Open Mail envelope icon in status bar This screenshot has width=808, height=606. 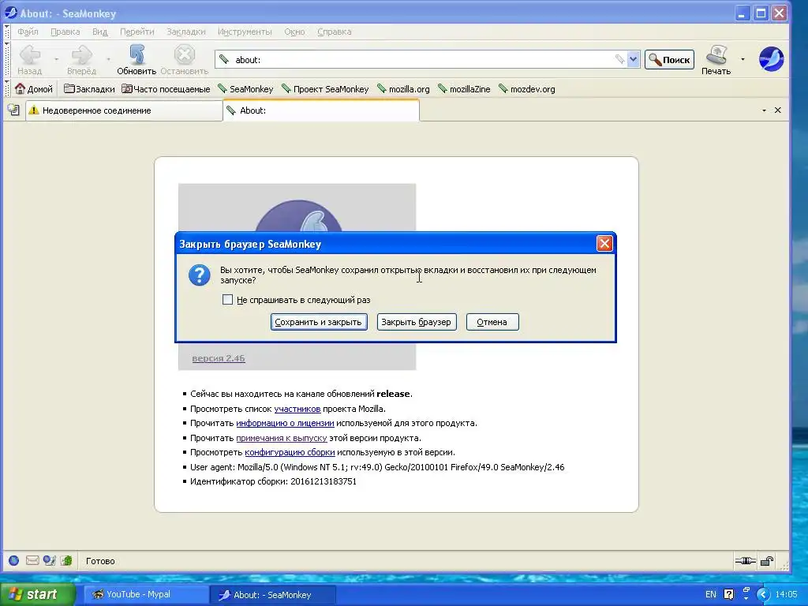[x=32, y=561]
